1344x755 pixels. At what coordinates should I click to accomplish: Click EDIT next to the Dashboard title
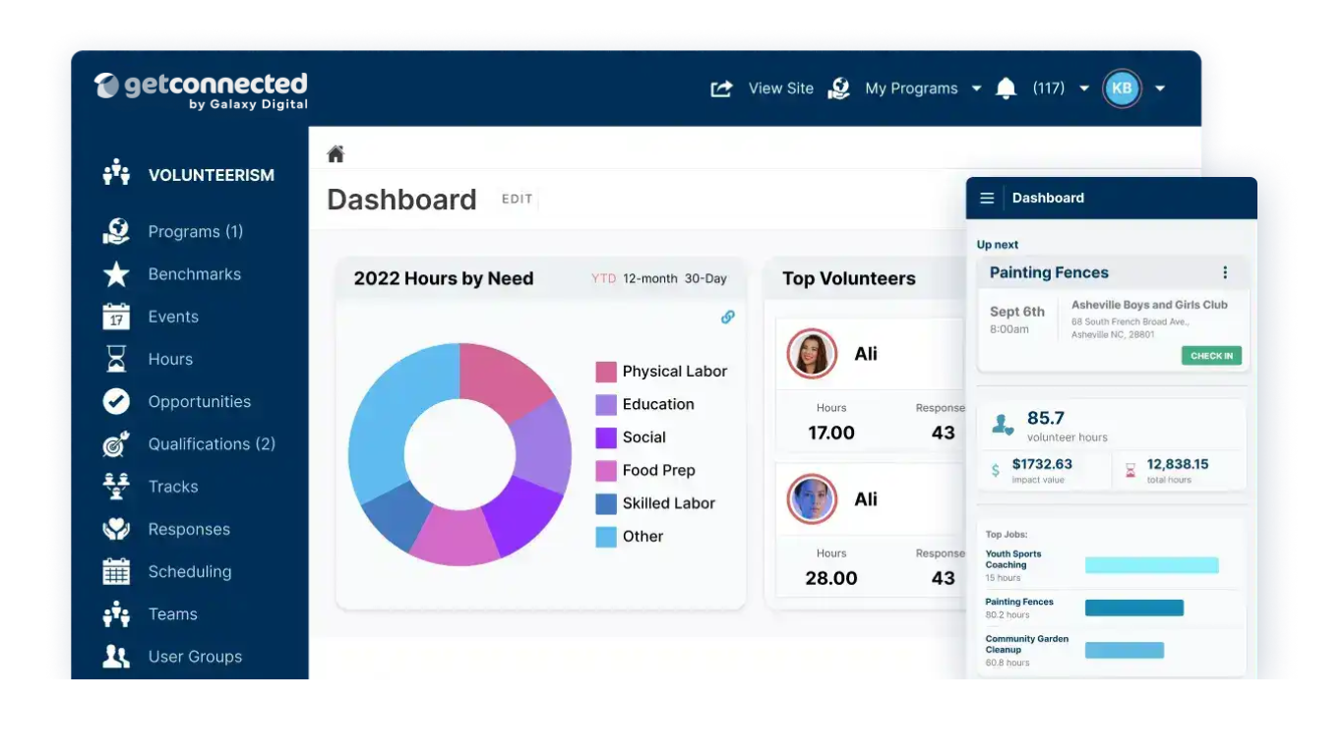pyautogui.click(x=517, y=199)
